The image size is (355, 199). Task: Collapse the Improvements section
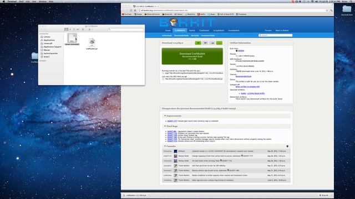coord(165,116)
